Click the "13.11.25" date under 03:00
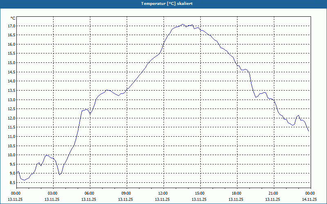The width and height of the screenshot is (327, 204). click(x=52, y=199)
